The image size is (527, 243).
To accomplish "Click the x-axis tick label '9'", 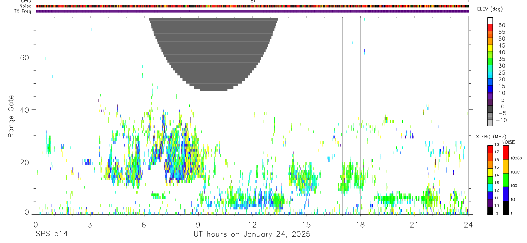I will [x=198, y=225].
